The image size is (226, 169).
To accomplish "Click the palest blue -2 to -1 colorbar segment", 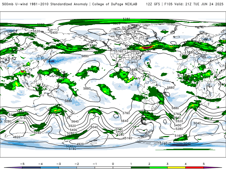I will (86, 167).
